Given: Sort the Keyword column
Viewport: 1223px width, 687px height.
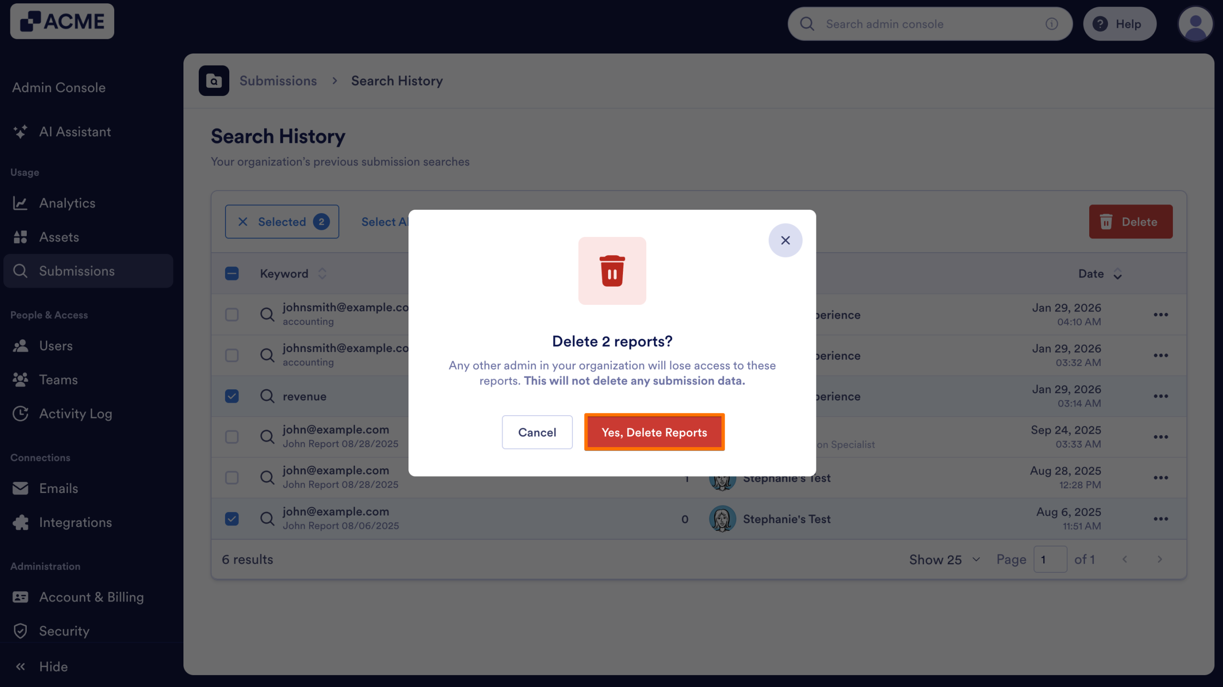Looking at the screenshot, I should click(322, 273).
